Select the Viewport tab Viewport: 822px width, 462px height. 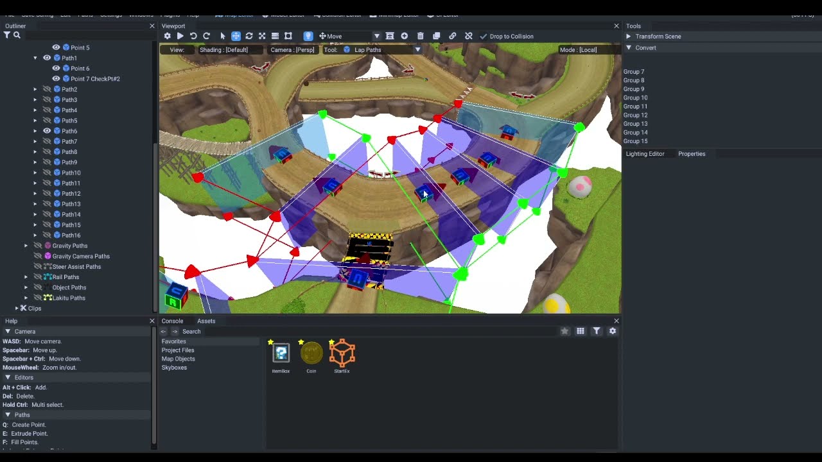click(x=173, y=26)
